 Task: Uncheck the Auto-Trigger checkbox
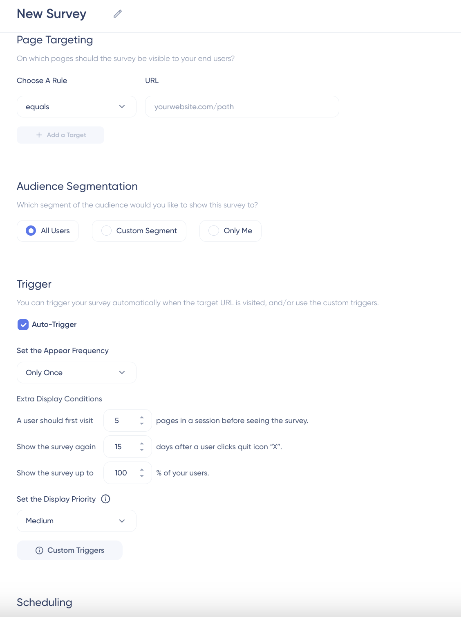pyautogui.click(x=23, y=324)
